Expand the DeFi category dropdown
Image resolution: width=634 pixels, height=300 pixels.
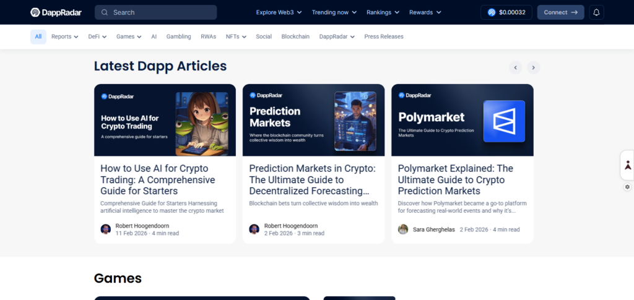pos(97,36)
